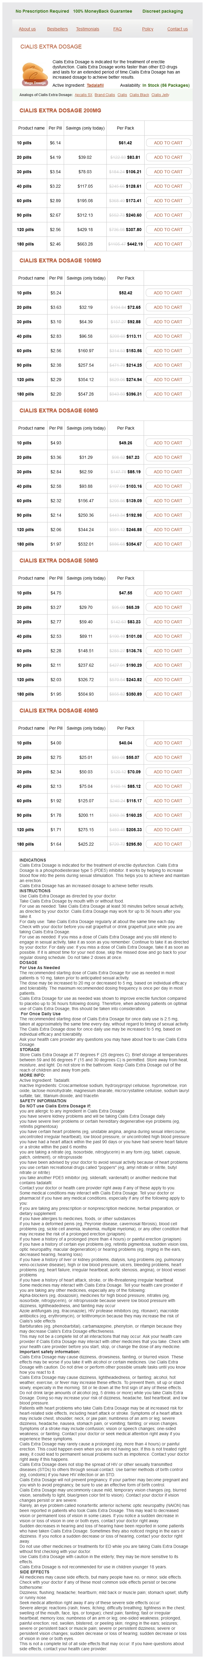205x1659 pixels.
Task: Open the Cialis Jelly analog link
Action: [161, 95]
